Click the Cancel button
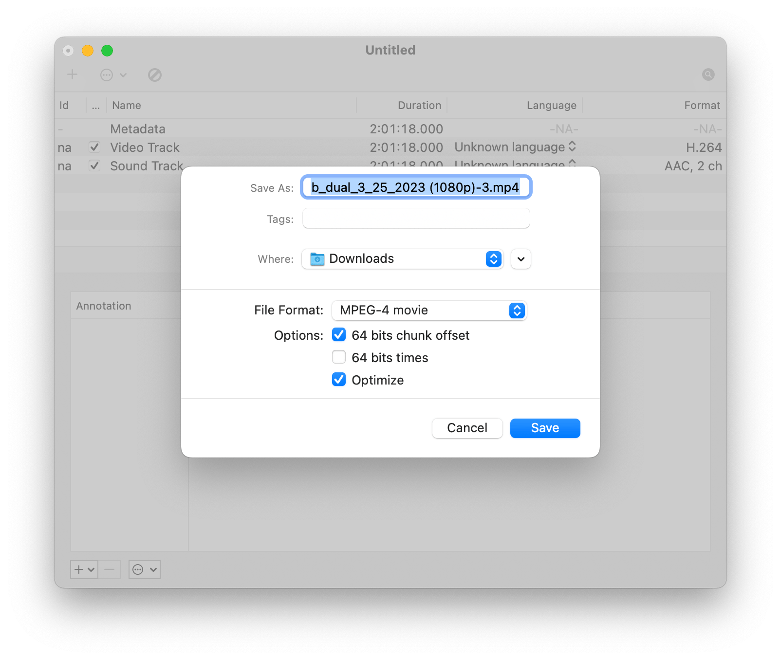This screenshot has width=781, height=660. [466, 428]
